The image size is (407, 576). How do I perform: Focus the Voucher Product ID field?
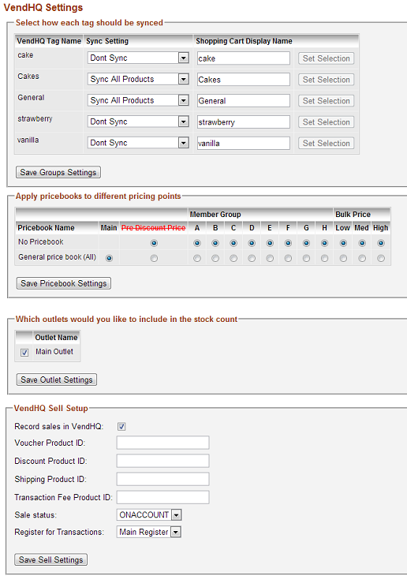pyautogui.click(x=162, y=443)
